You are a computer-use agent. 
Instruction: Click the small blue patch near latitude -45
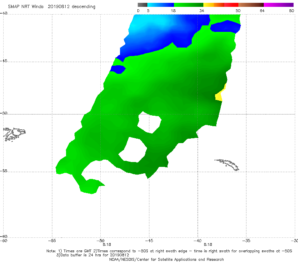tap(118, 69)
